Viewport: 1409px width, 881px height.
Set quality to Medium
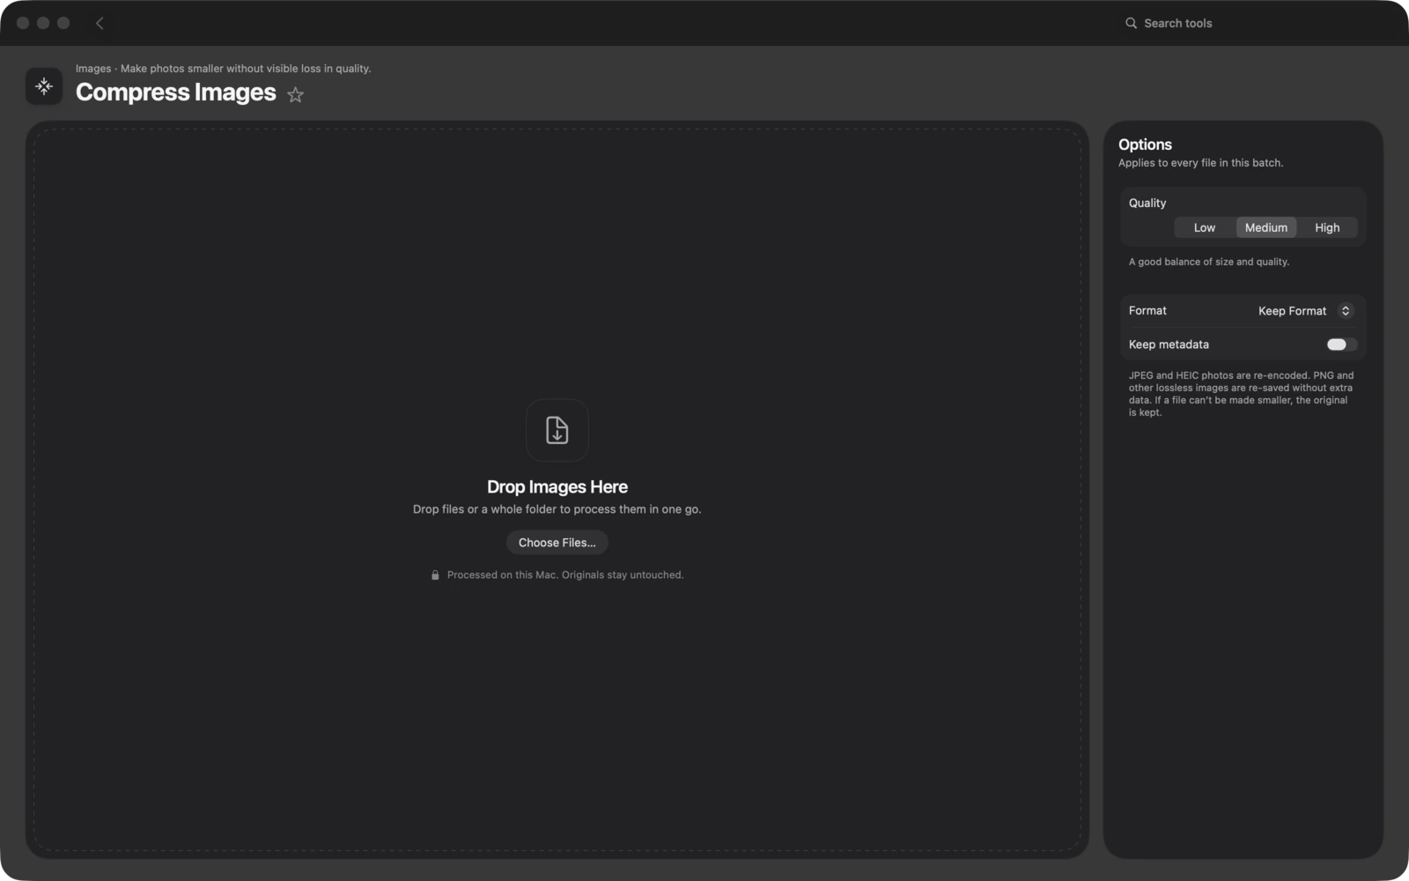pos(1266,227)
